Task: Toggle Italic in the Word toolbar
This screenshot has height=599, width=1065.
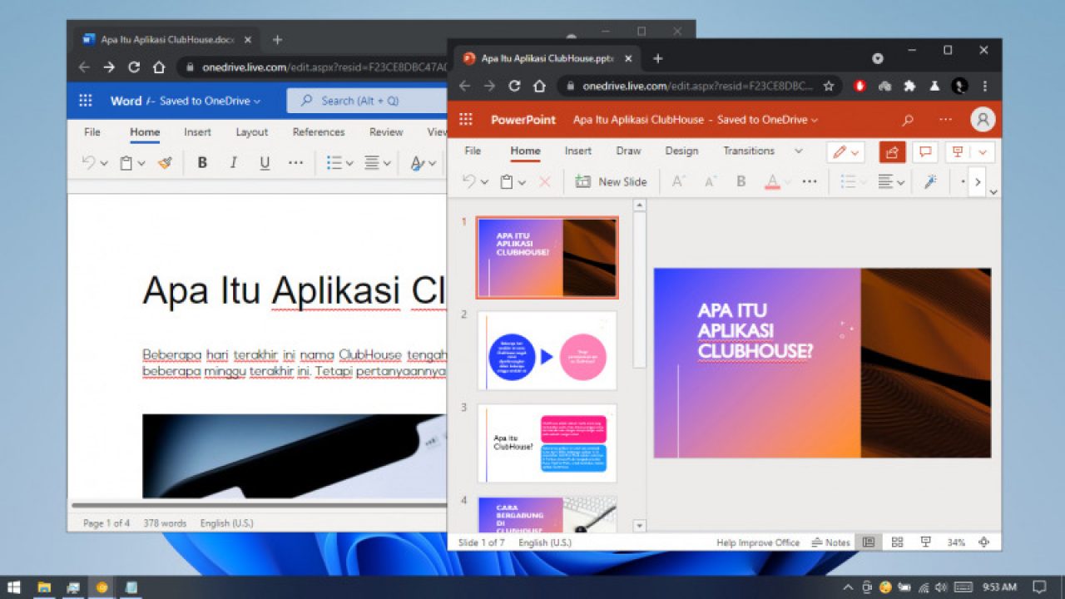Action: tap(234, 163)
